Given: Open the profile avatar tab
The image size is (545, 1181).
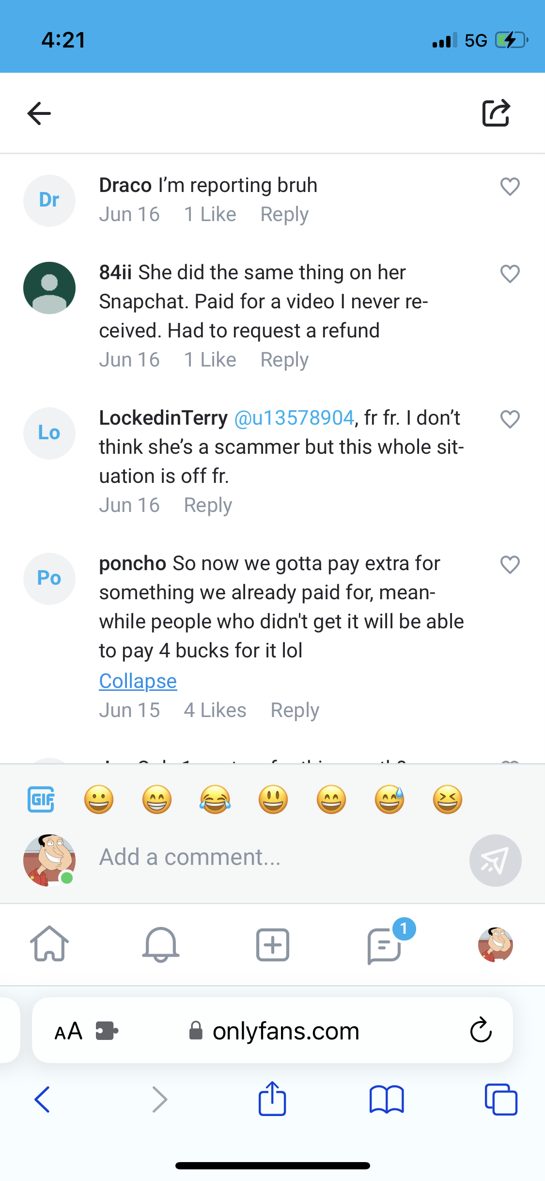Looking at the screenshot, I should [x=495, y=944].
